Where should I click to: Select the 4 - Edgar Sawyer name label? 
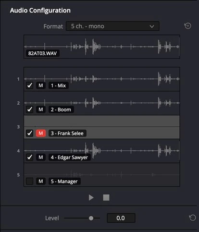70,158
